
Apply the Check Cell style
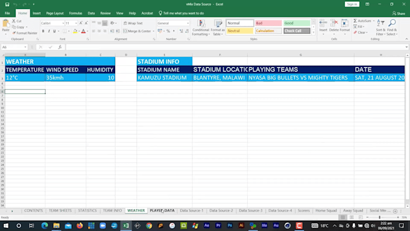click(297, 31)
